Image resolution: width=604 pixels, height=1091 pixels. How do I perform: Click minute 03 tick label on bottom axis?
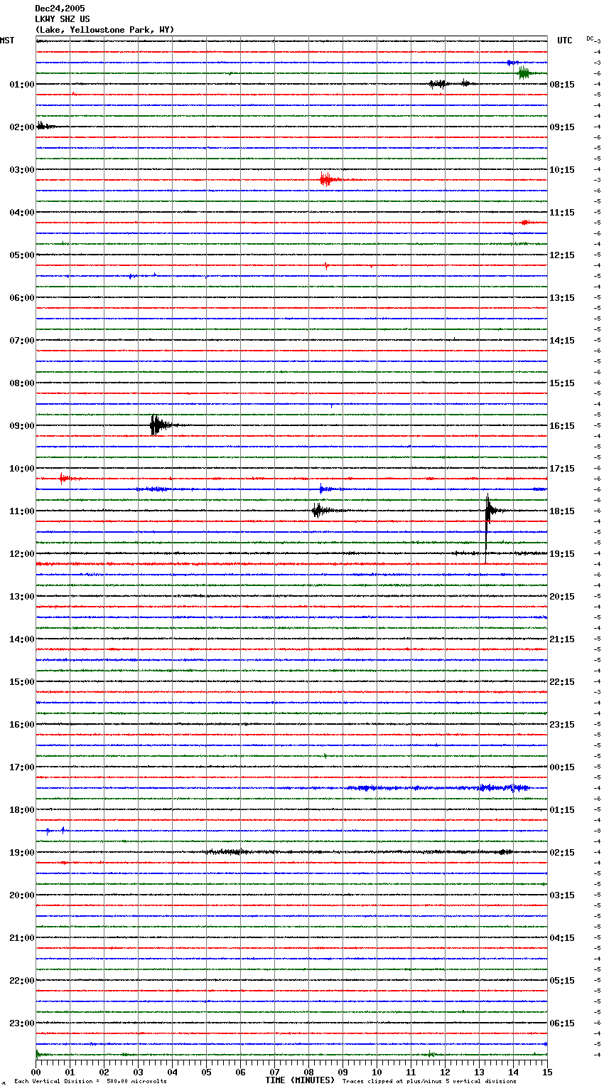click(x=138, y=1073)
